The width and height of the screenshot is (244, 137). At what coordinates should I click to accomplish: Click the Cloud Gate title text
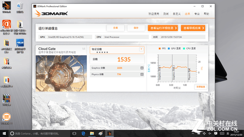pyautogui.click(x=47, y=49)
